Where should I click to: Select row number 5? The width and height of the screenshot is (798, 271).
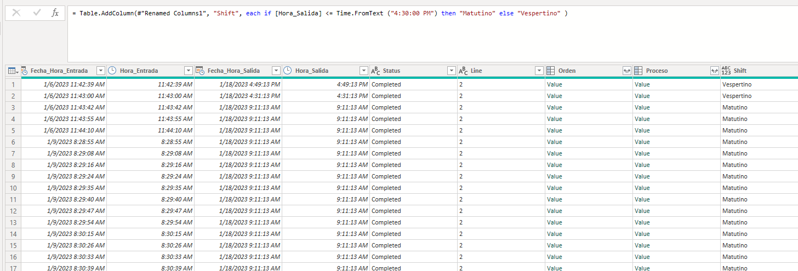13,130
